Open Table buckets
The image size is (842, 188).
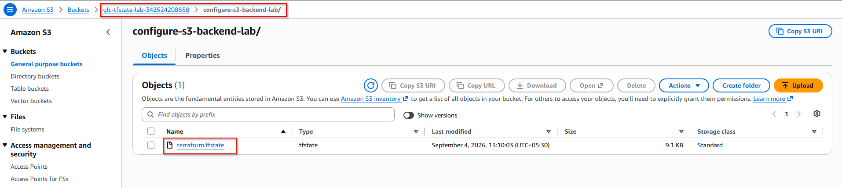[29, 89]
